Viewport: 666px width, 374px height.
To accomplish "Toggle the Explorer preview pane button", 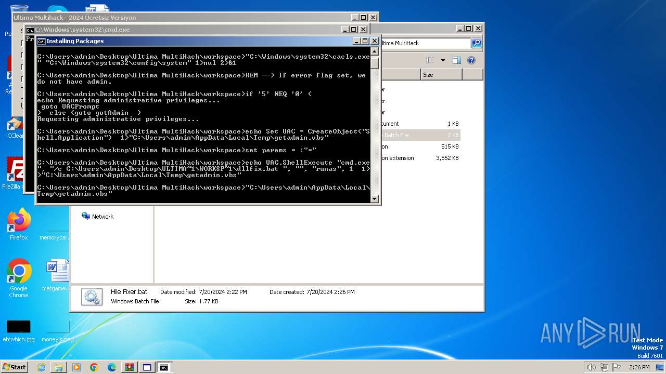I will tap(457, 60).
